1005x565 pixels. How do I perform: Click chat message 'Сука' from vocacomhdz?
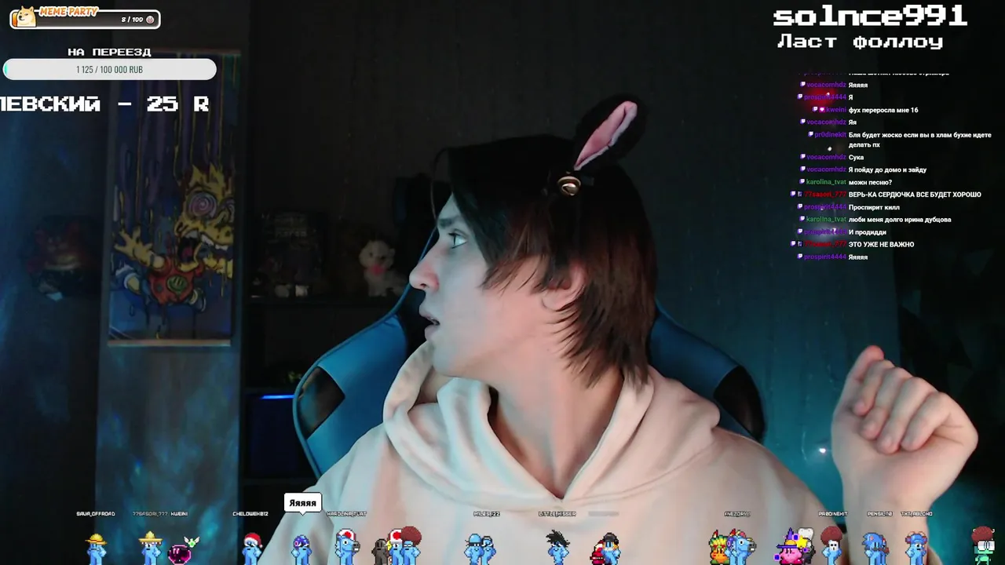pyautogui.click(x=856, y=157)
